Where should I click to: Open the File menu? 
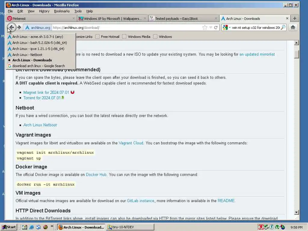10,11
